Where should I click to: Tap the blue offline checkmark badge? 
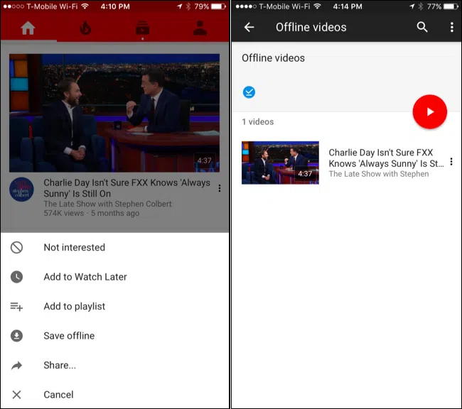click(249, 92)
